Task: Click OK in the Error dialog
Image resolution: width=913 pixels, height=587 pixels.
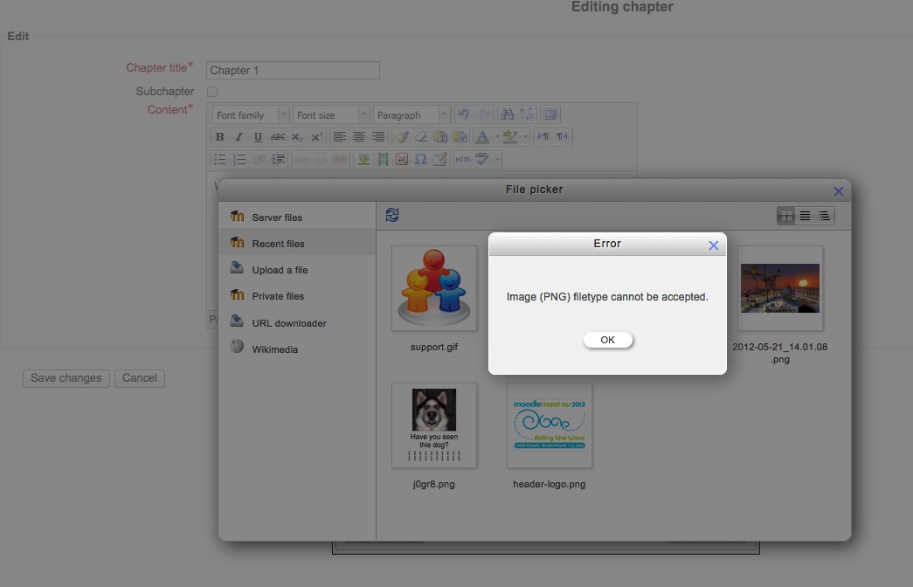Action: pos(607,340)
